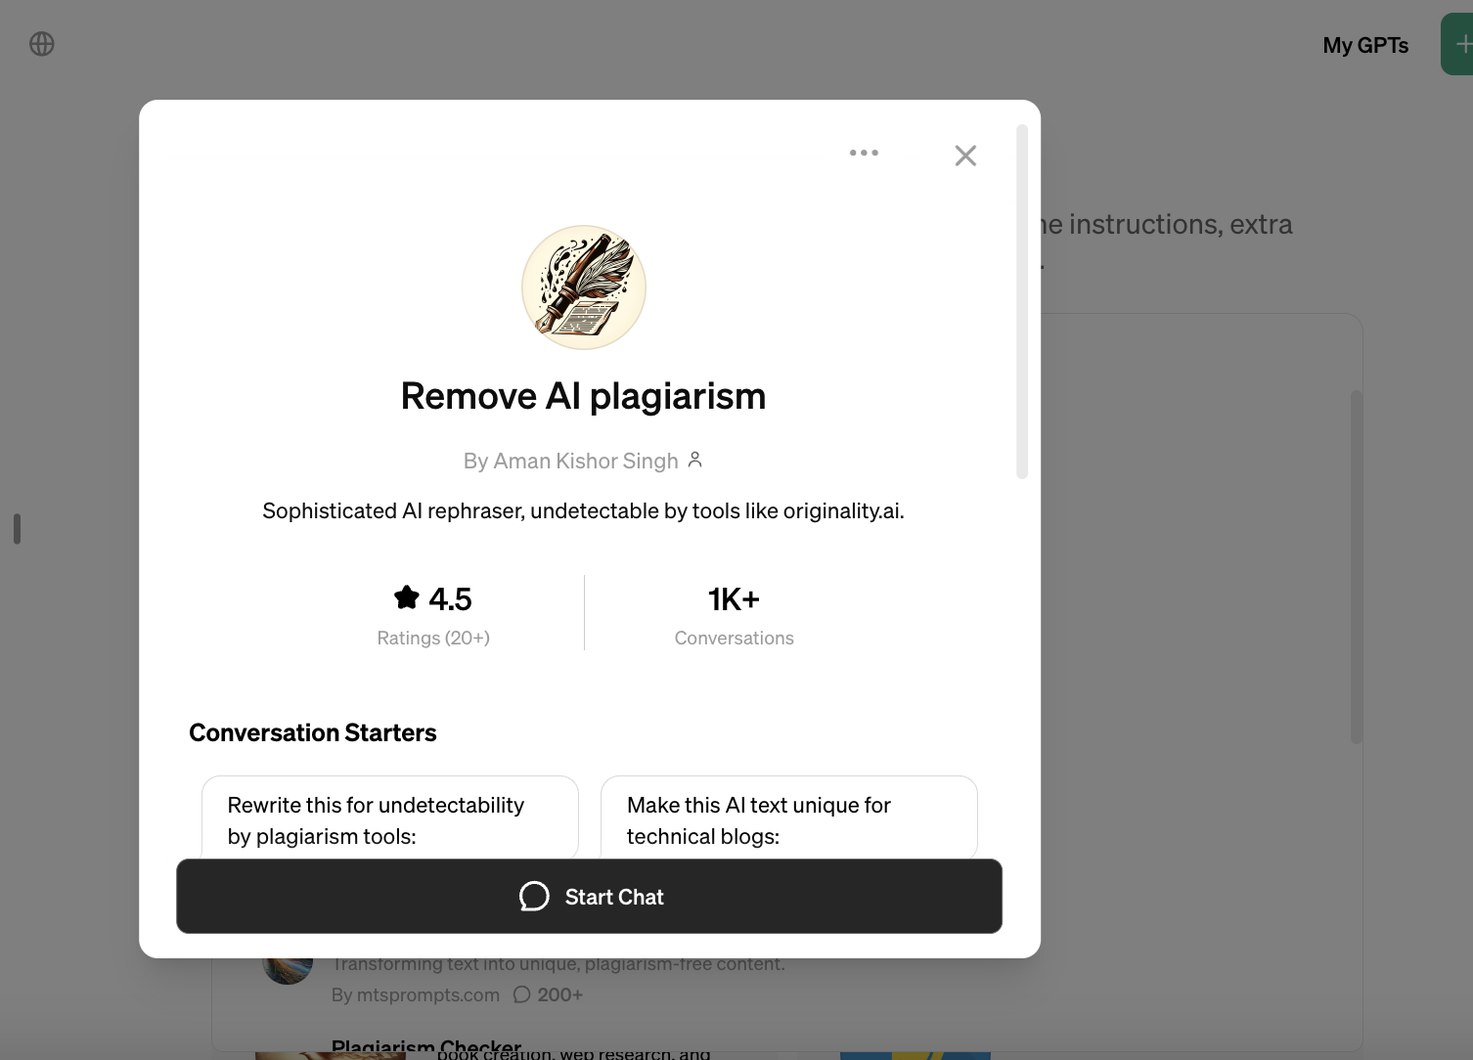Click the quill pen GPT avatar

click(x=584, y=287)
